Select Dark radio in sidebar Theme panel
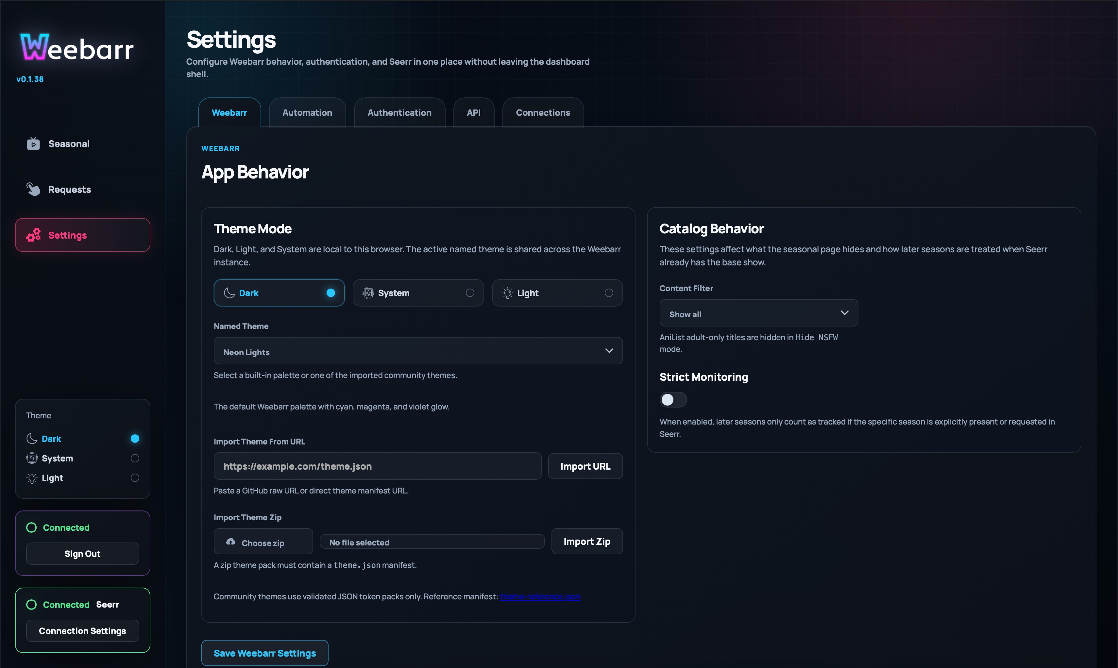1118x668 pixels. pos(135,439)
